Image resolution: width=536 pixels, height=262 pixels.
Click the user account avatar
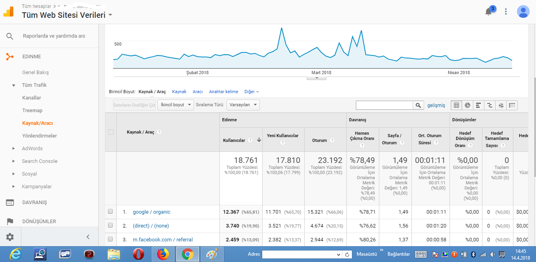[x=523, y=11]
